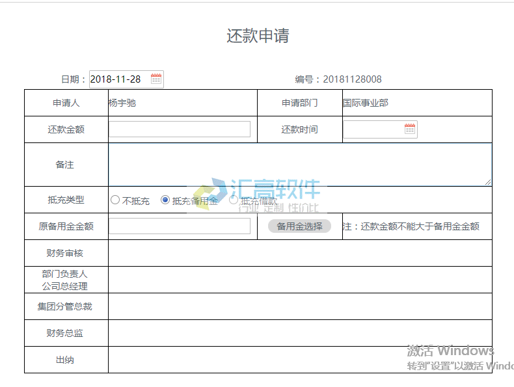Select the 抵充备用金 radio option
This screenshot has height=387, width=514.
[165, 200]
